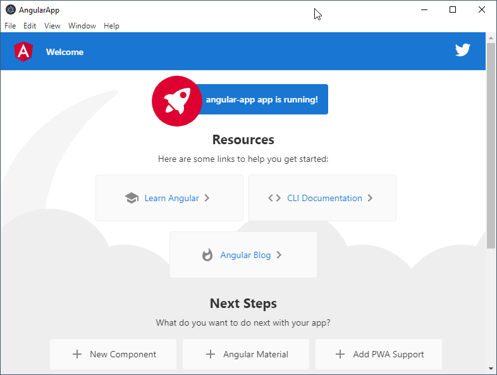Click the chevron arrow after Learn Angular

tap(207, 198)
